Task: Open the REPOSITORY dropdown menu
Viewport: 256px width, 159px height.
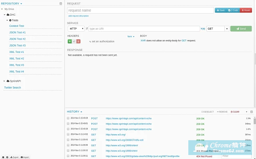Action: click(12, 4)
